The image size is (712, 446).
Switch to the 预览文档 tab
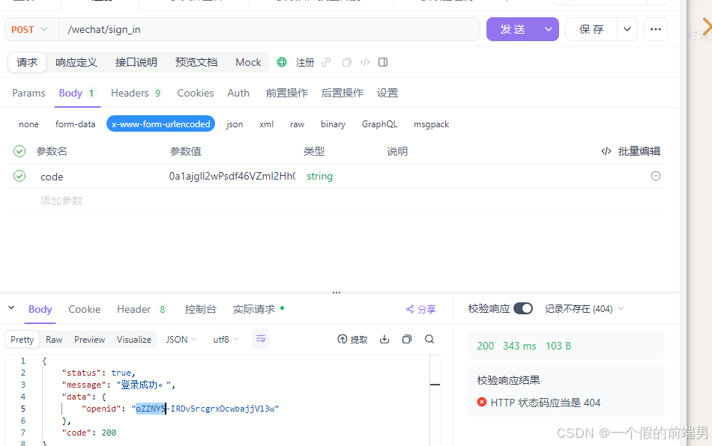(196, 62)
